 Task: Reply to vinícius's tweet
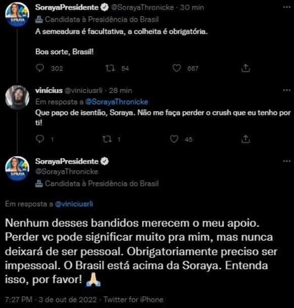[x=40, y=139]
